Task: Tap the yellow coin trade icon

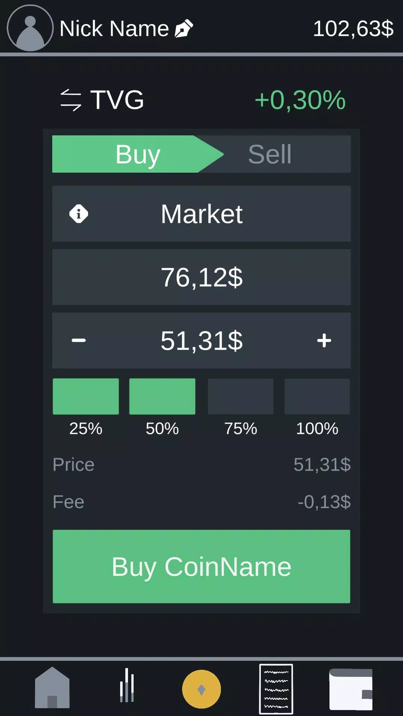Action: [x=201, y=689]
